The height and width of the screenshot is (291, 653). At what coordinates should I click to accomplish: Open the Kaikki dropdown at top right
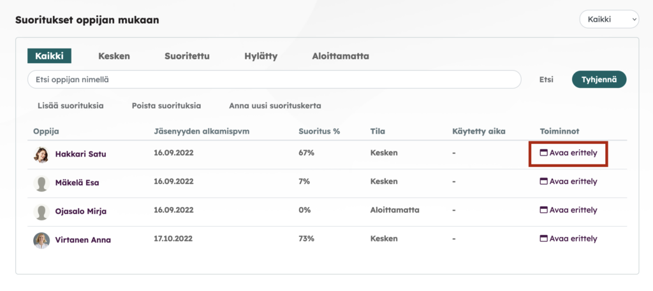click(609, 20)
